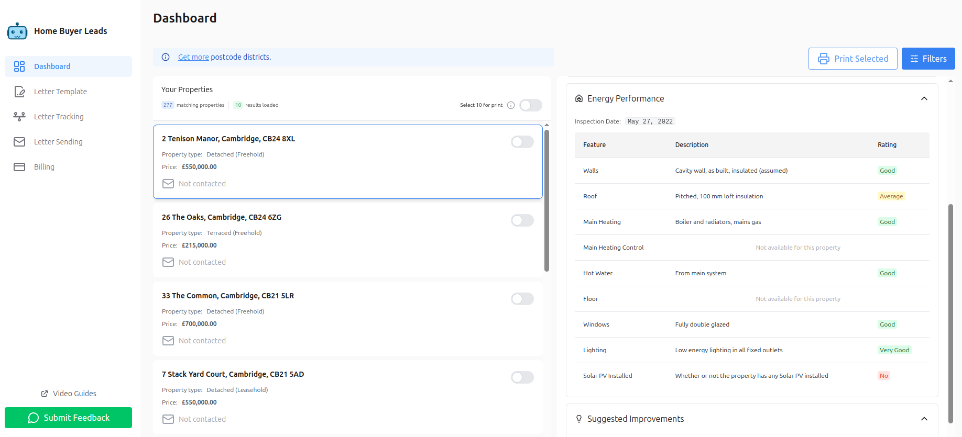This screenshot has height=437, width=962.
Task: Collapse the Energy Performance section
Action: click(924, 98)
